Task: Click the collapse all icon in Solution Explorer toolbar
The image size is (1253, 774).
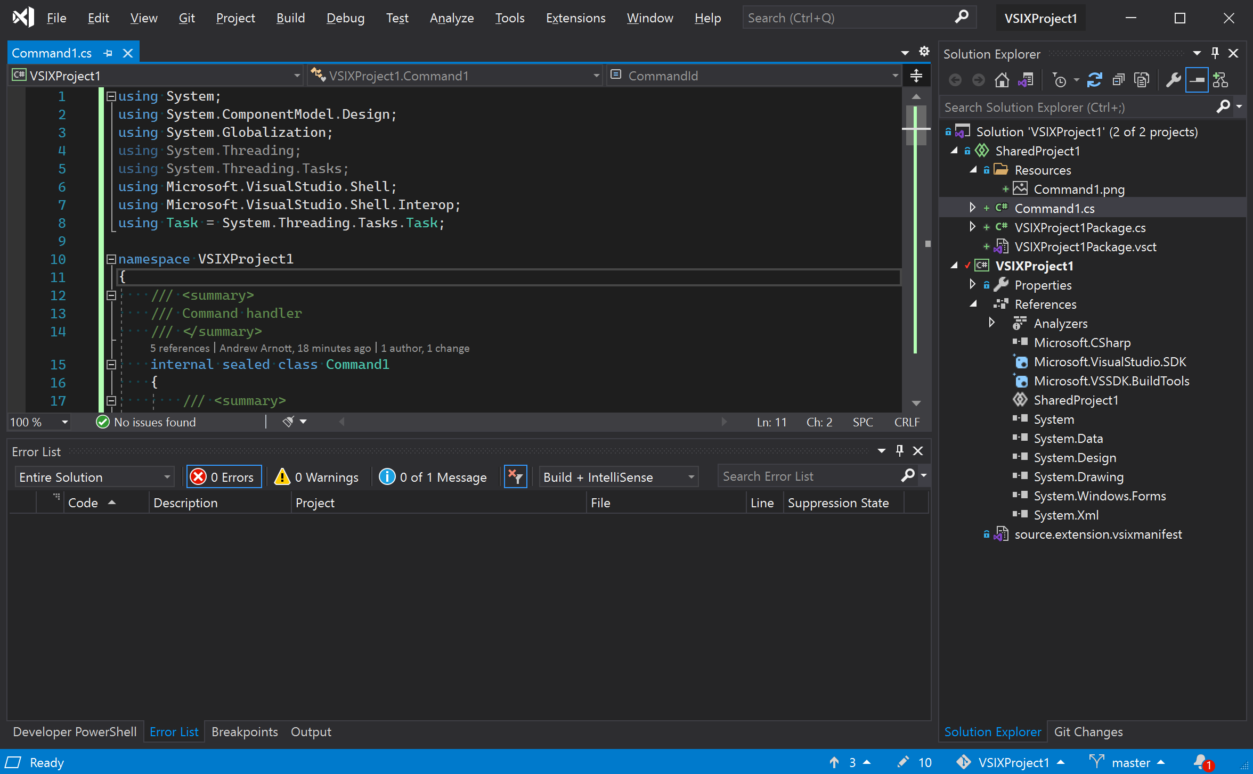Action: [1118, 80]
